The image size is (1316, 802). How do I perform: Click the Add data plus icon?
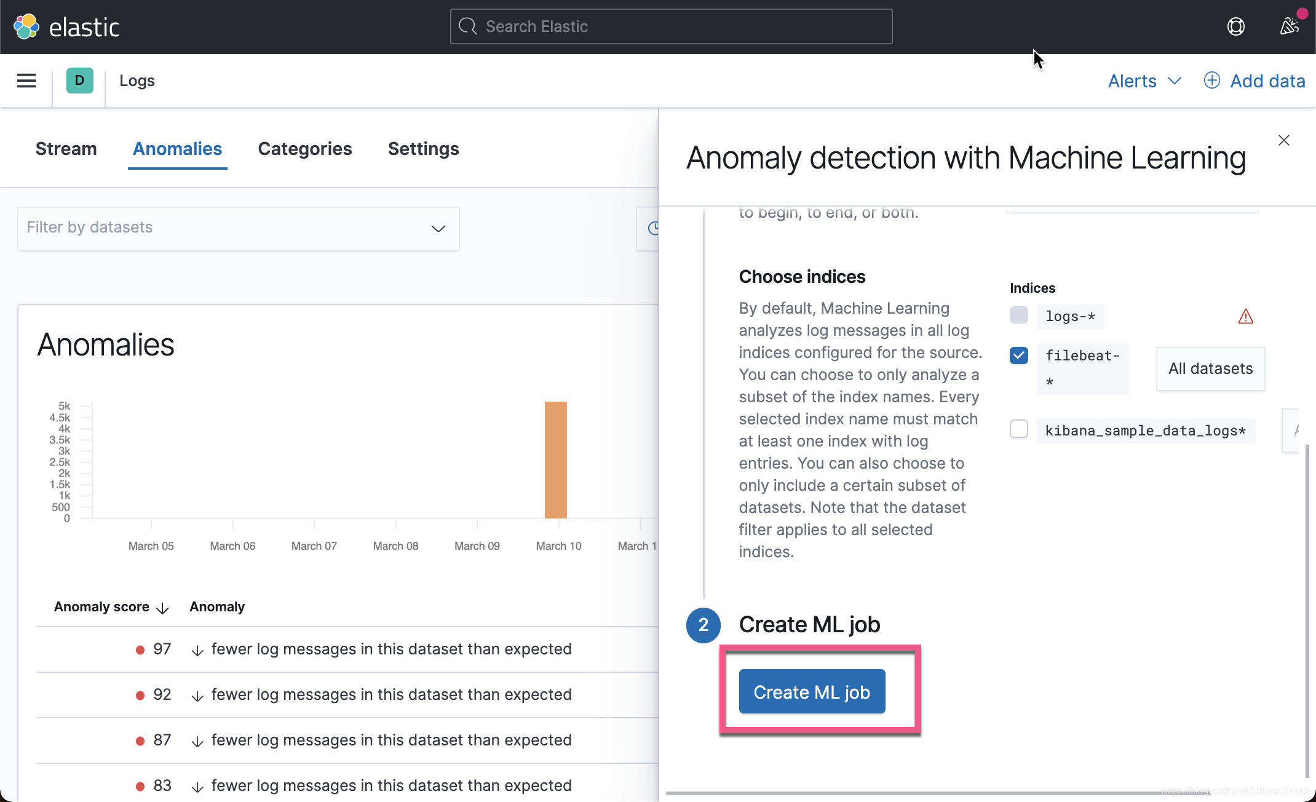(x=1211, y=81)
